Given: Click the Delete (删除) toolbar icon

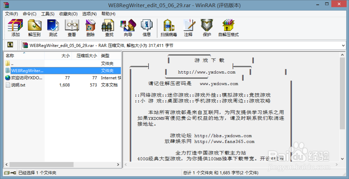Looking at the screenshot, I should 90,28.
